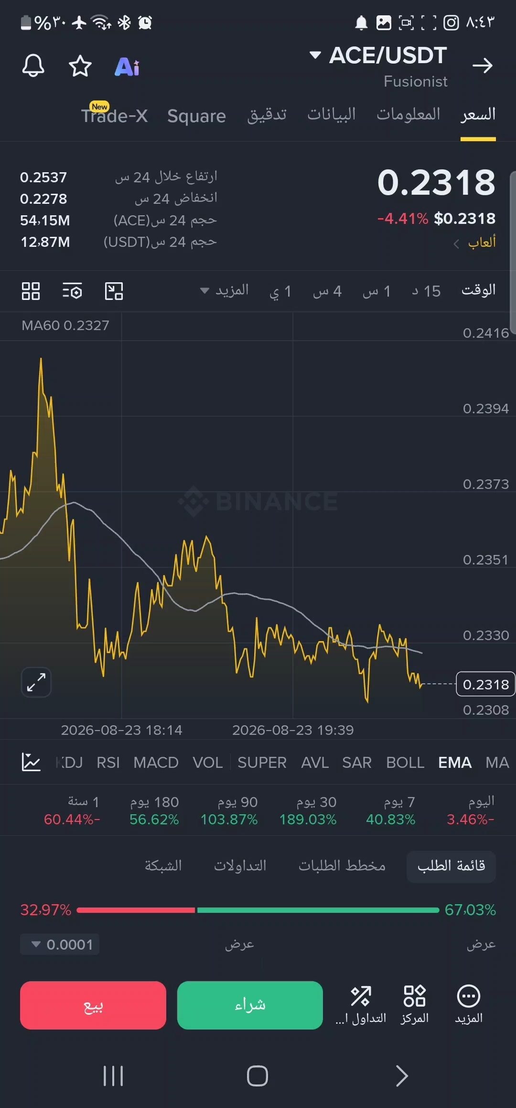Tap the page scrollbar handle
Image resolution: width=516 pixels, height=1108 pixels.
[x=513, y=252]
